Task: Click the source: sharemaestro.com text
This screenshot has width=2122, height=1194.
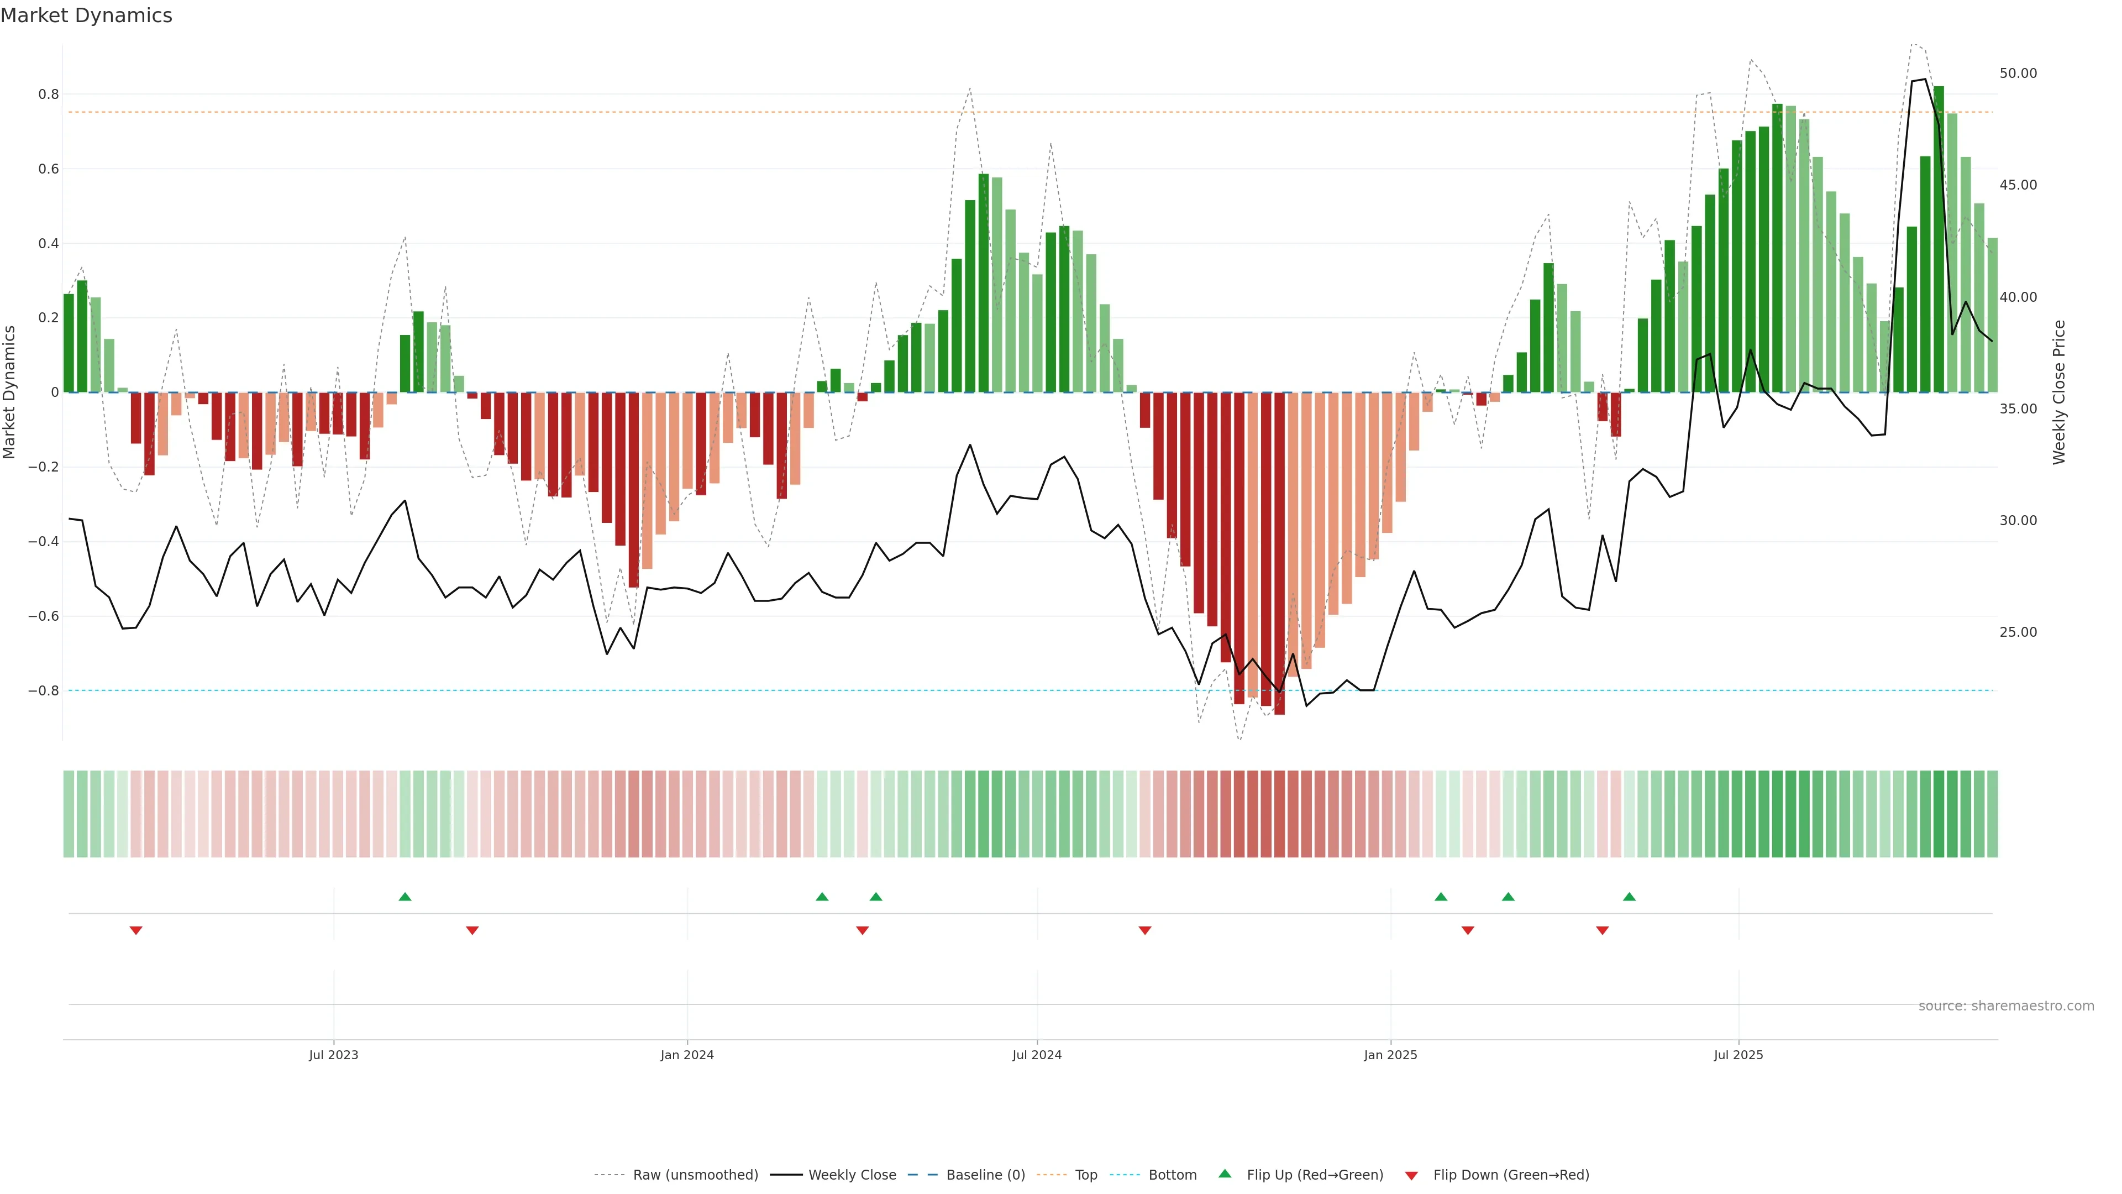Action: click(x=2005, y=1006)
